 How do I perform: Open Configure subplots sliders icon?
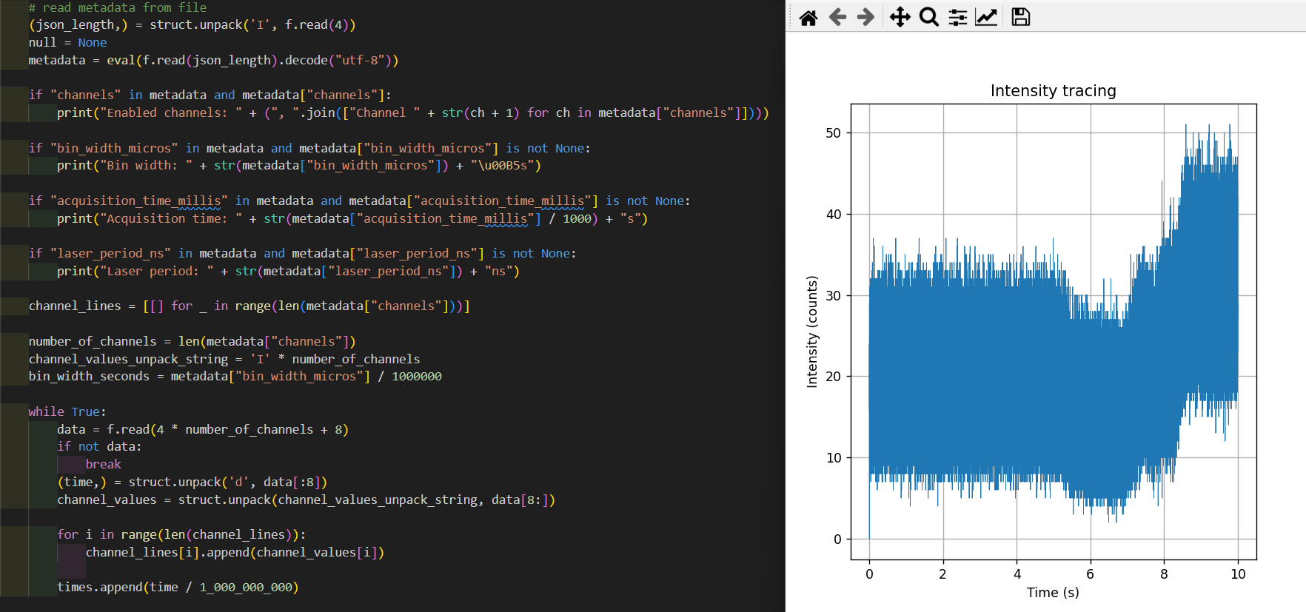tap(958, 17)
